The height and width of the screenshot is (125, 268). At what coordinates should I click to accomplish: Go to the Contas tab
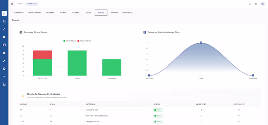point(76,13)
